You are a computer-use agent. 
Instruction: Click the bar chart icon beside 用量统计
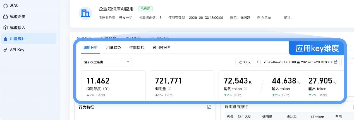pyautogui.click(x=6, y=39)
